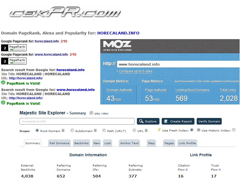Screen dimensions: 249x183
Task: Click the Trust Flow help icon
Action: click(220, 170)
